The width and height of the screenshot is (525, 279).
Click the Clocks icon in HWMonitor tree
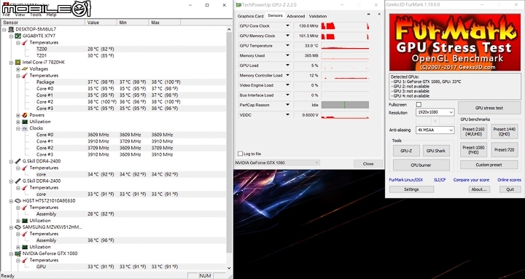pyautogui.click(x=25, y=128)
